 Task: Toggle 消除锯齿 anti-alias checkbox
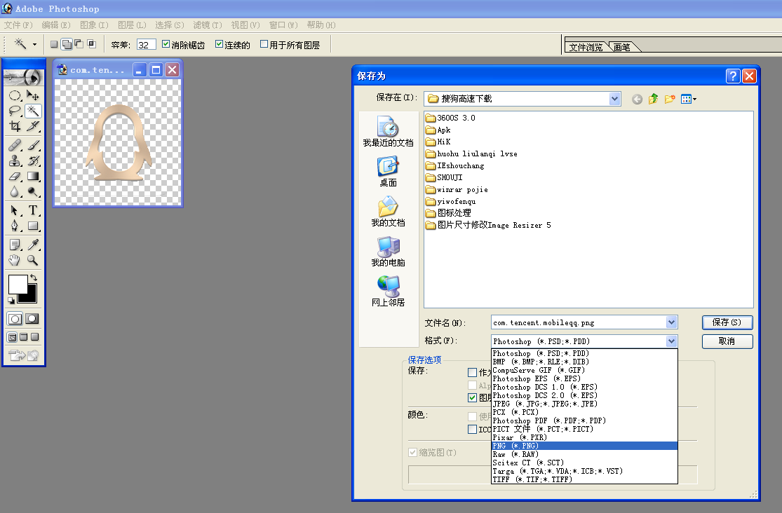tap(166, 44)
